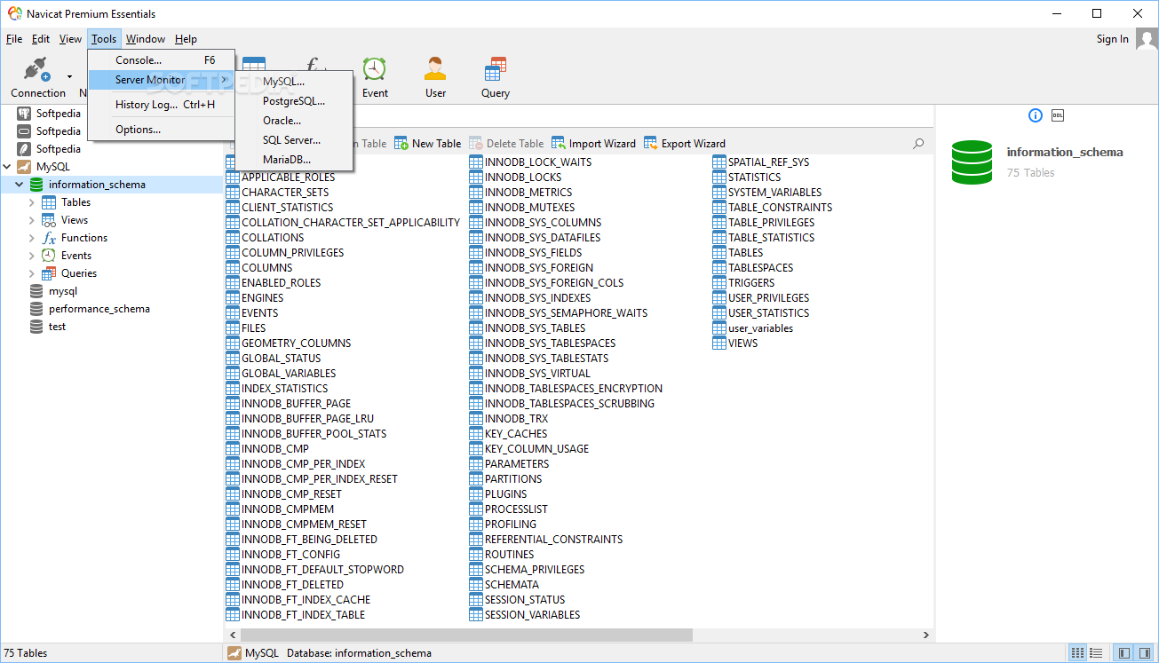Click the MySQL connection icon in tree
Viewport: 1159px width, 663px height.
(x=24, y=167)
